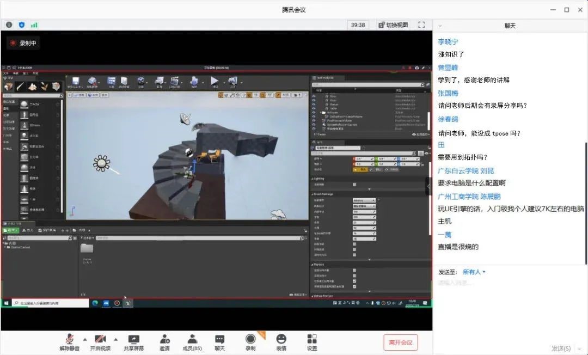
Task: Open 设置 settings in the meeting toolbar
Action: 311,342
